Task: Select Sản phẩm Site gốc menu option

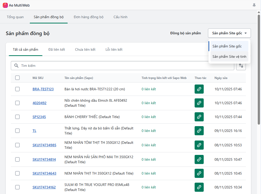Action: tap(227, 46)
